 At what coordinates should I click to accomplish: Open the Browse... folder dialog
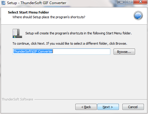(124, 52)
